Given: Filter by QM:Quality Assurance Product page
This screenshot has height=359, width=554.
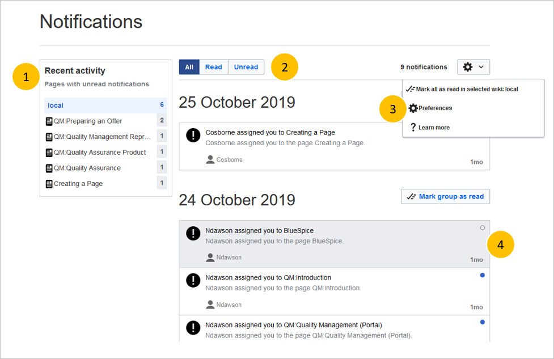Looking at the screenshot, I should click(105, 153).
